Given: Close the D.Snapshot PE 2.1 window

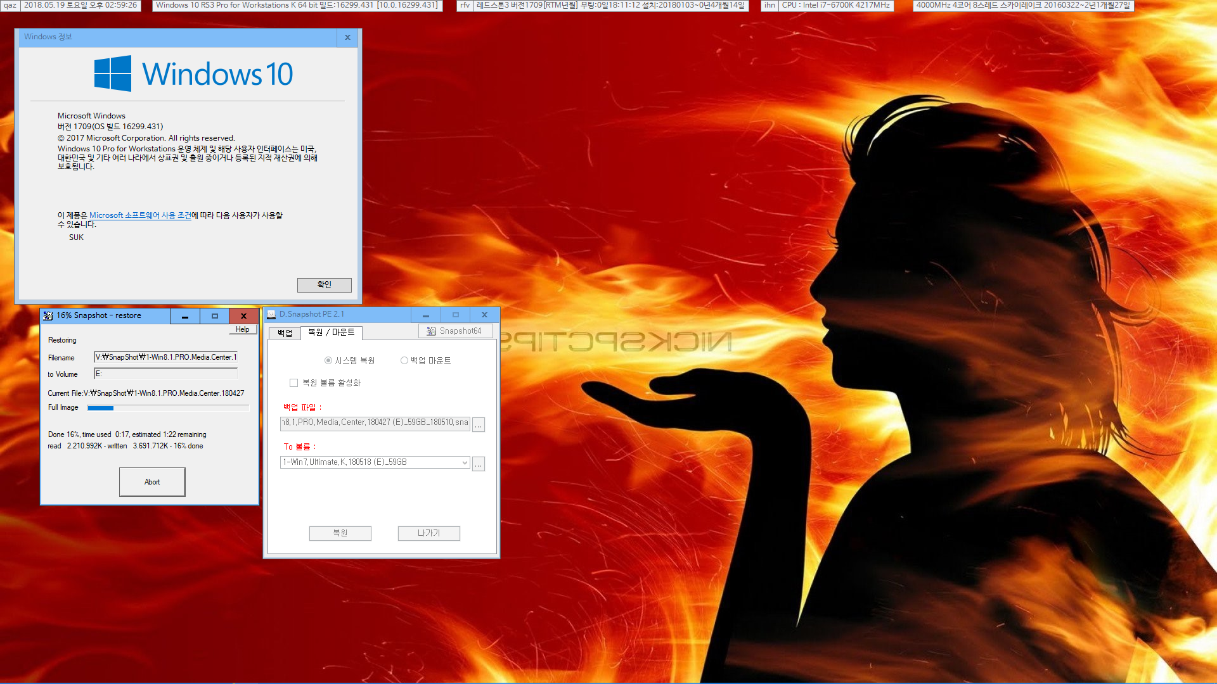Looking at the screenshot, I should (x=484, y=315).
